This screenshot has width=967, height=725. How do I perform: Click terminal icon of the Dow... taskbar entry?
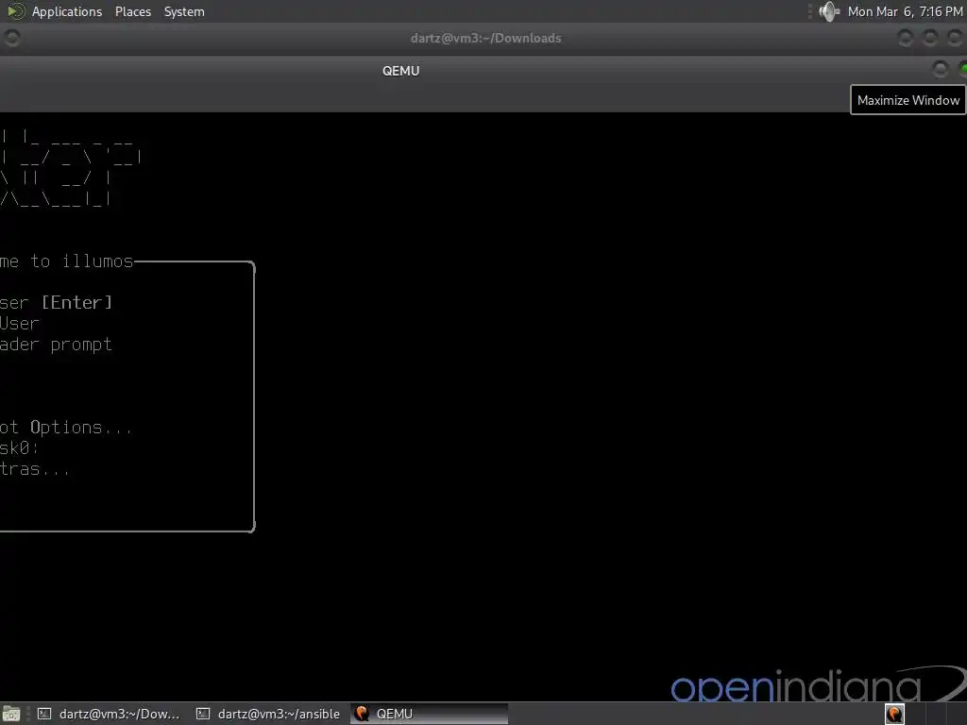44,714
